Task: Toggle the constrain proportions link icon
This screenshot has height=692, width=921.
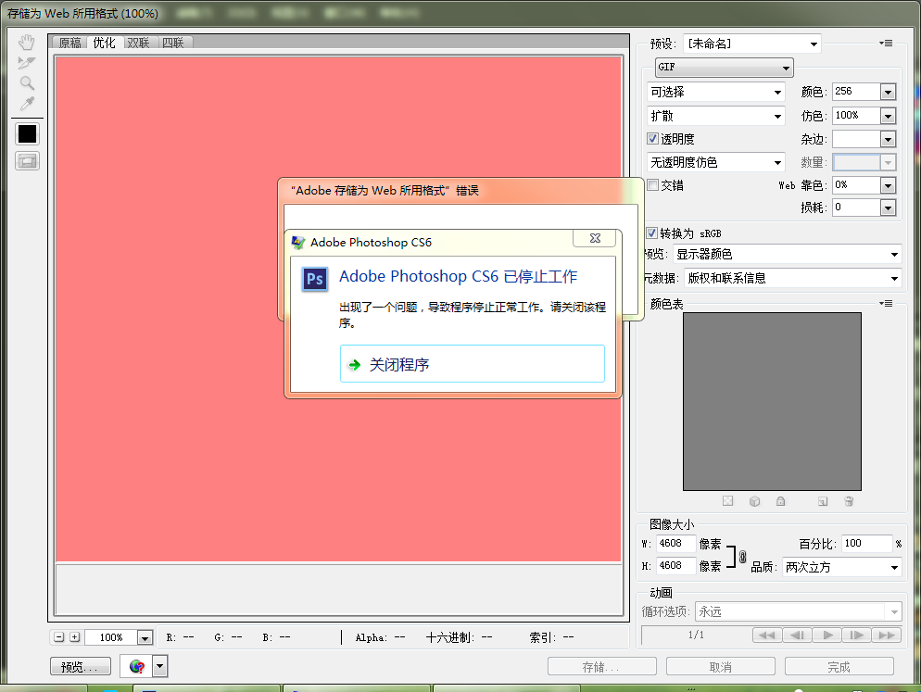Action: [x=742, y=557]
